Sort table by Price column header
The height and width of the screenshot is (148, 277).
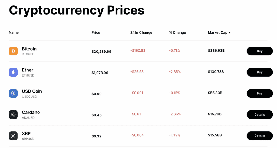point(96,32)
